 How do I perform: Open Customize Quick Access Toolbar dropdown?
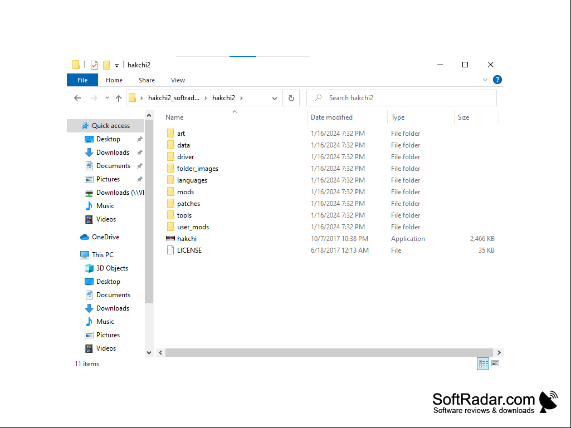(116, 66)
